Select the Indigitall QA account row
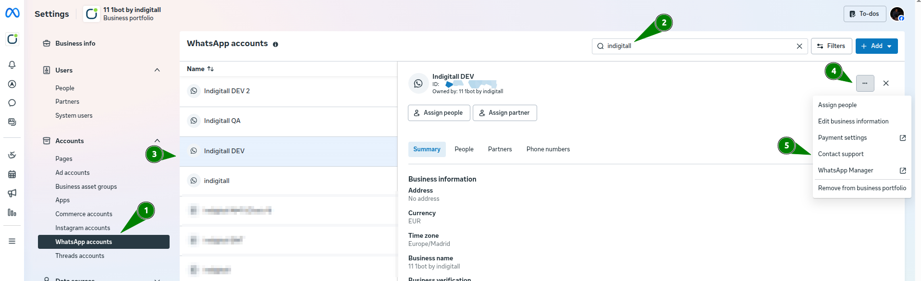The image size is (921, 281). 288,121
